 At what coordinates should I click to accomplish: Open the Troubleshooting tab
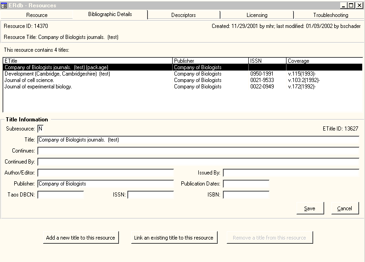pos(331,15)
